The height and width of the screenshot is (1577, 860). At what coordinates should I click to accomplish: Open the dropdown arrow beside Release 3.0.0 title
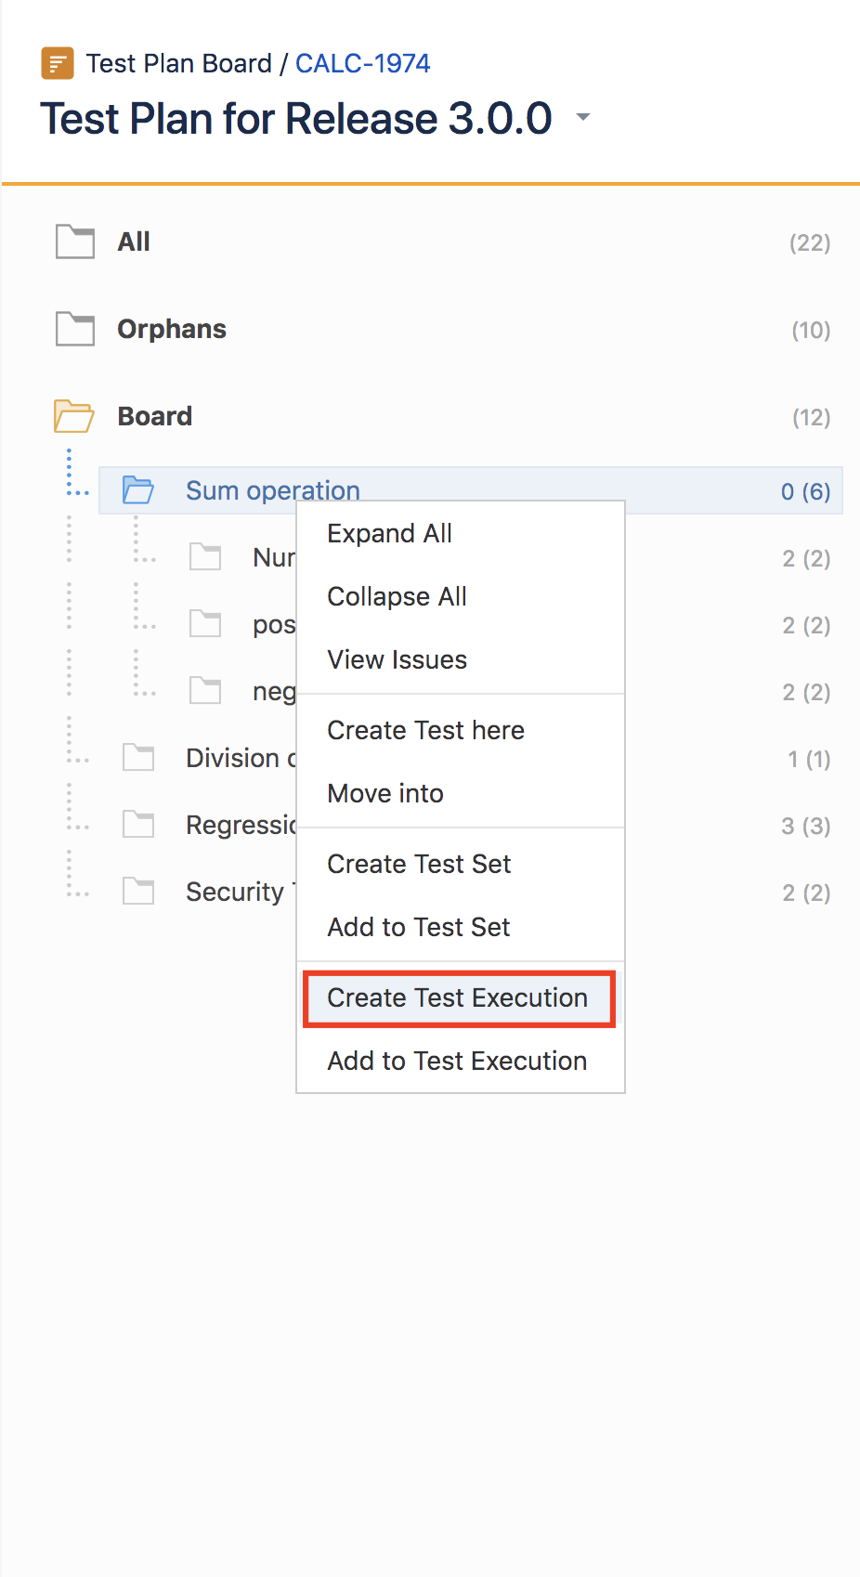click(x=583, y=117)
